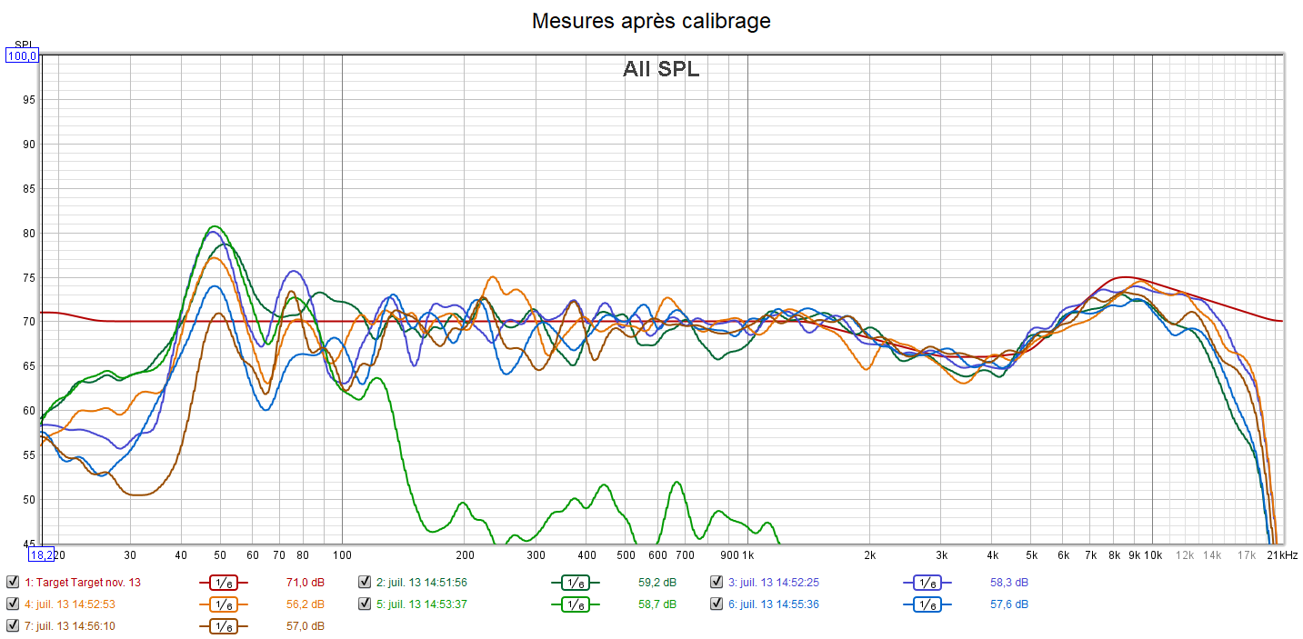Select the '1: Target Target nov. 13' legend label
This screenshot has height=639, width=1303.
82,583
